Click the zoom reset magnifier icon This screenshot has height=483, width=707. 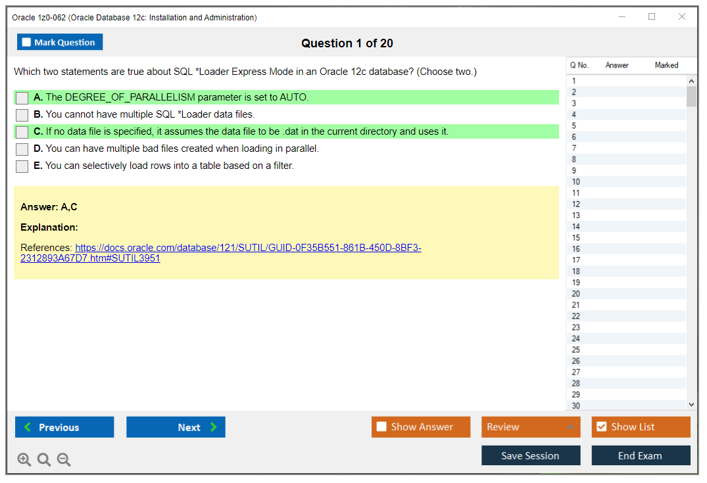point(44,460)
